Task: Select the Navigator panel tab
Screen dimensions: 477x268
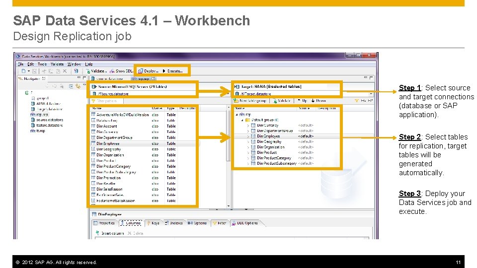Action: pyautogui.click(x=32, y=79)
